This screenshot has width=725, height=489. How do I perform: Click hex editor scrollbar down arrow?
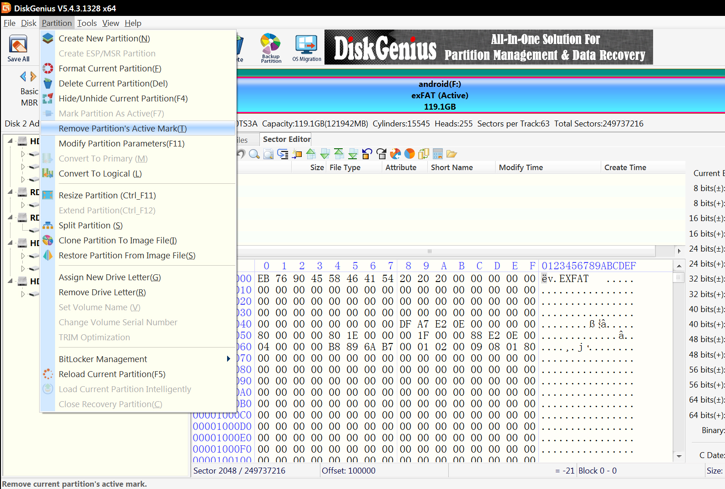coord(679,456)
